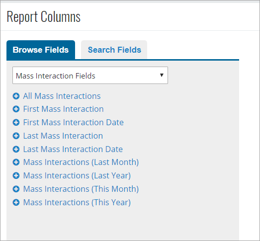260x241 pixels.
Task: Click the dropdown arrow of field category selector
Action: [x=162, y=75]
